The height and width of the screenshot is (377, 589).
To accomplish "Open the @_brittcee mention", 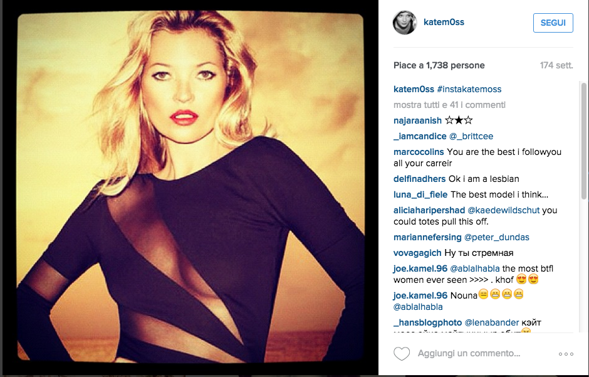I will point(471,136).
